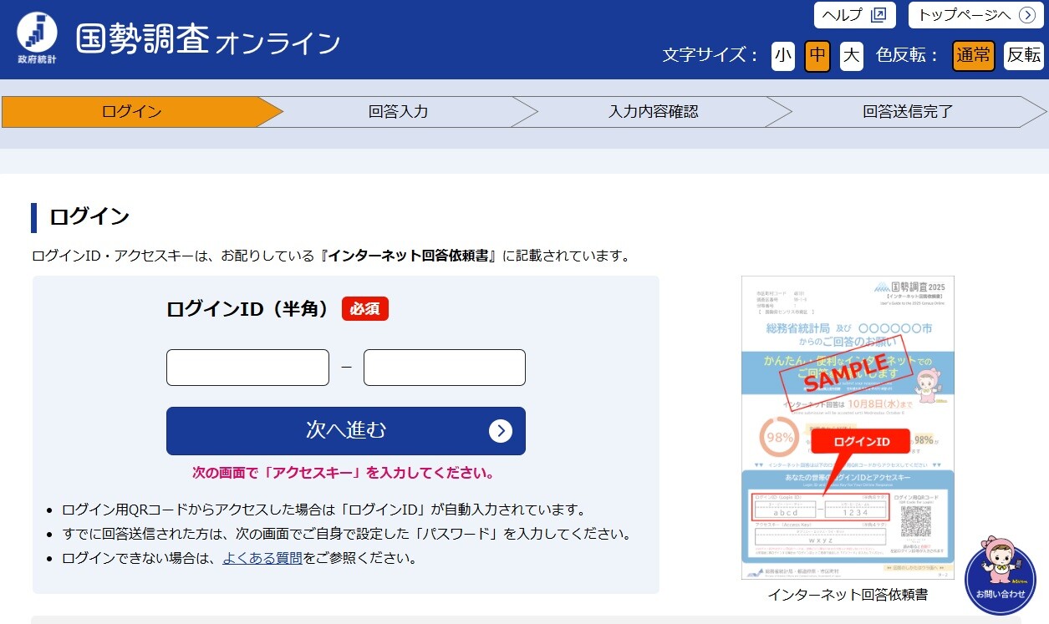
Task: Click the 色反転： label
Action: click(x=908, y=56)
